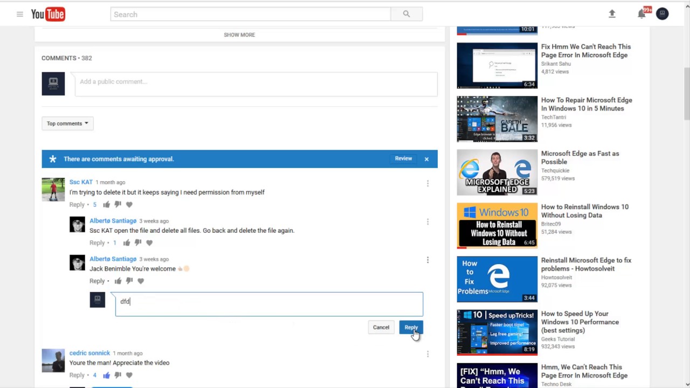Open 'How to Fix Problems' Edge thumbnail
Screen dimensions: 690x388
(497, 279)
